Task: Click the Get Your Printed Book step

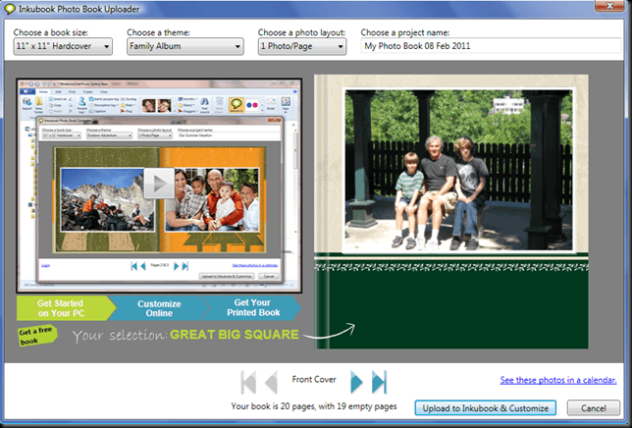Action: [x=253, y=308]
